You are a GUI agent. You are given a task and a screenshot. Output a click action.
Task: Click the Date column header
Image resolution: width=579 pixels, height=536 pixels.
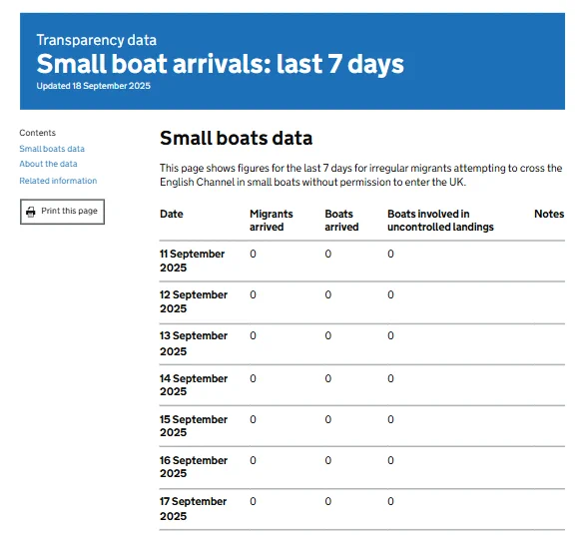click(x=172, y=215)
